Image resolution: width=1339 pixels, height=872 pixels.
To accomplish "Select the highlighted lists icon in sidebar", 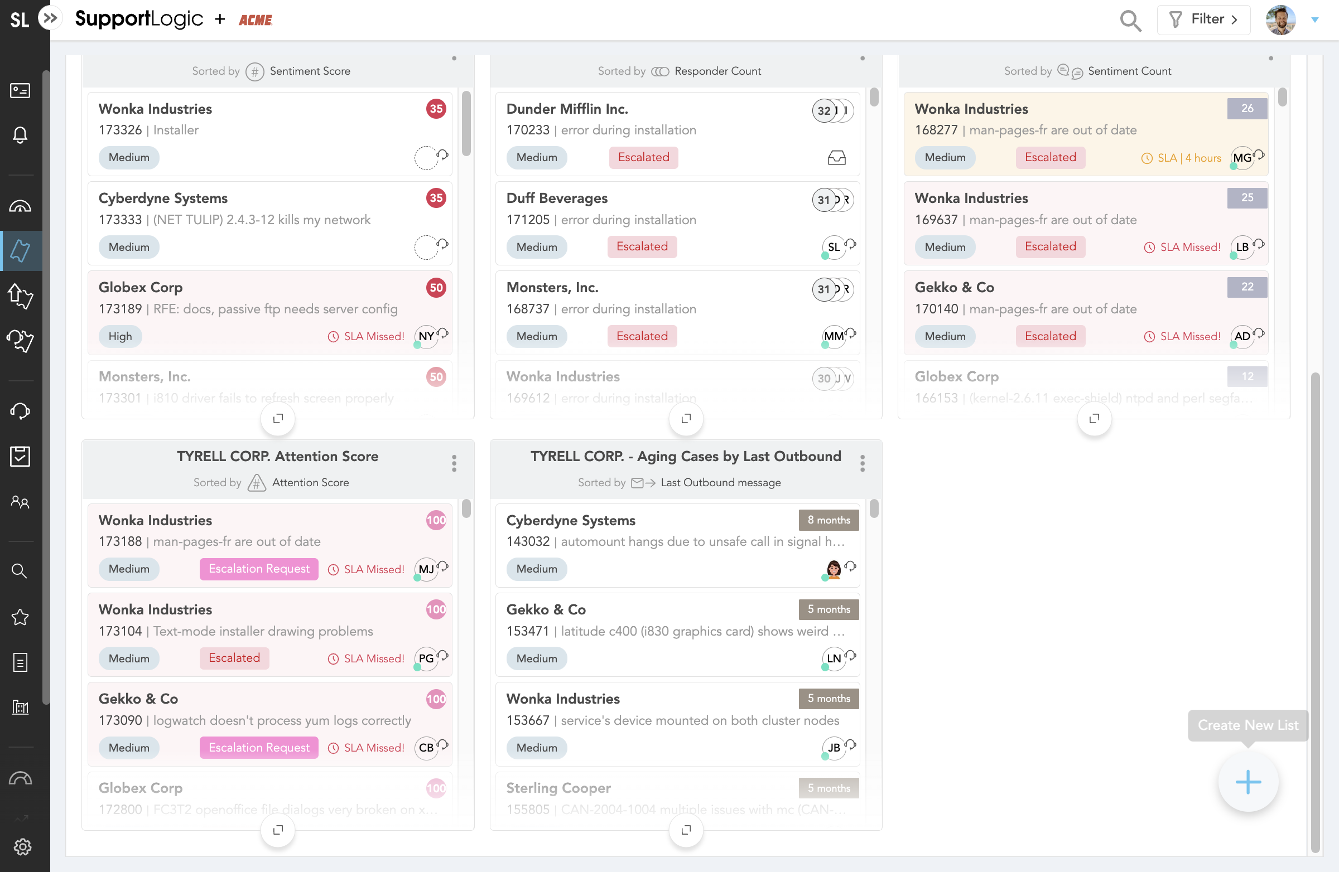I will pyautogui.click(x=21, y=251).
